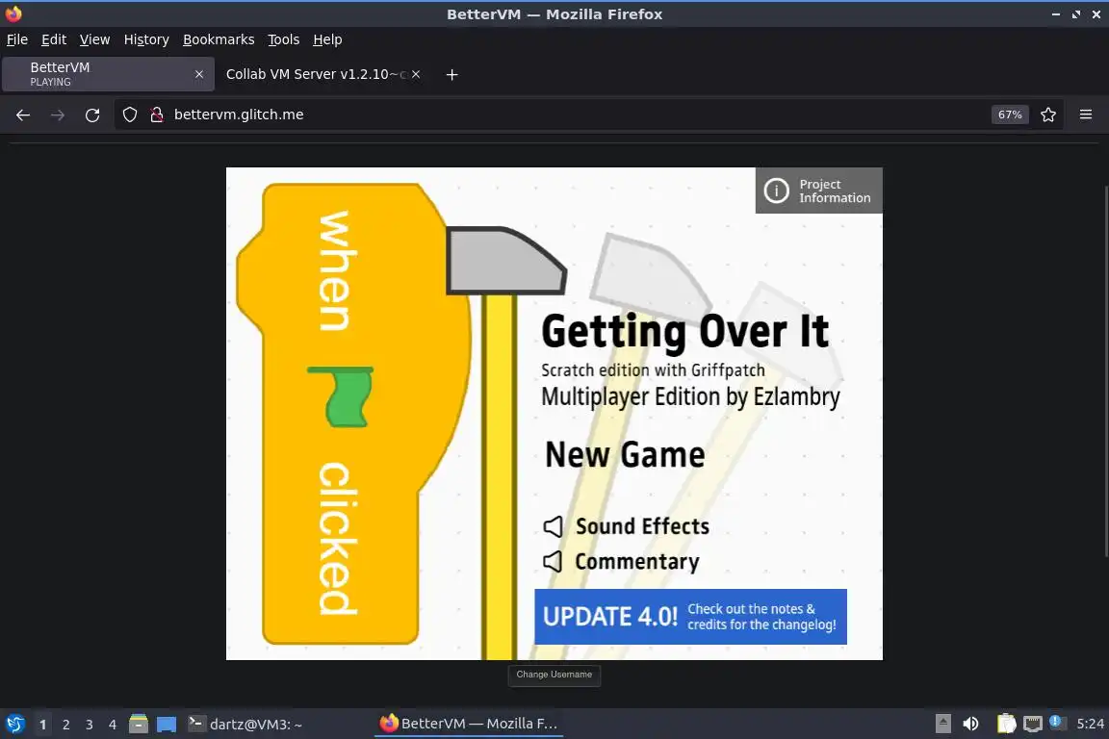Go back with the browser back arrow

pyautogui.click(x=23, y=115)
